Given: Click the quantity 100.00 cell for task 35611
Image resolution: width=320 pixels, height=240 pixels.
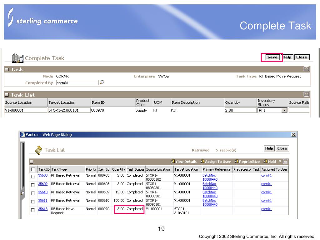Looking at the screenshot, I should pos(119,200).
